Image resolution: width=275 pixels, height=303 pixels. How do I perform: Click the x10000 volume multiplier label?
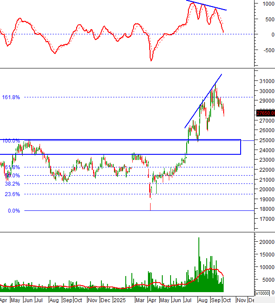[262, 293]
